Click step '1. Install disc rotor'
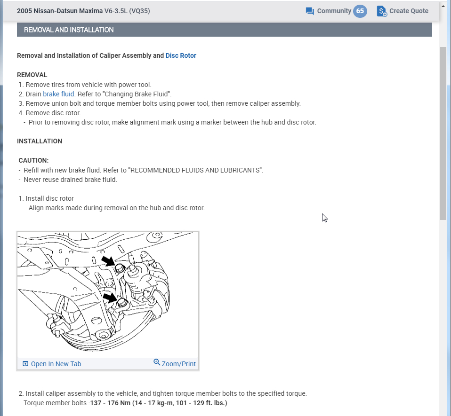 coord(46,198)
